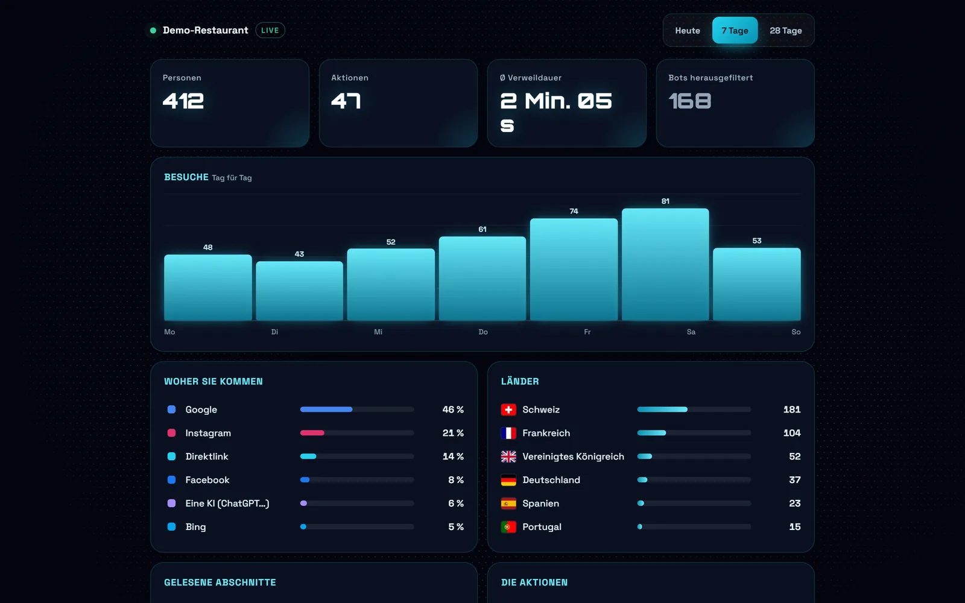Click the Spain flag icon
This screenshot has width=965, height=603.
click(x=508, y=503)
